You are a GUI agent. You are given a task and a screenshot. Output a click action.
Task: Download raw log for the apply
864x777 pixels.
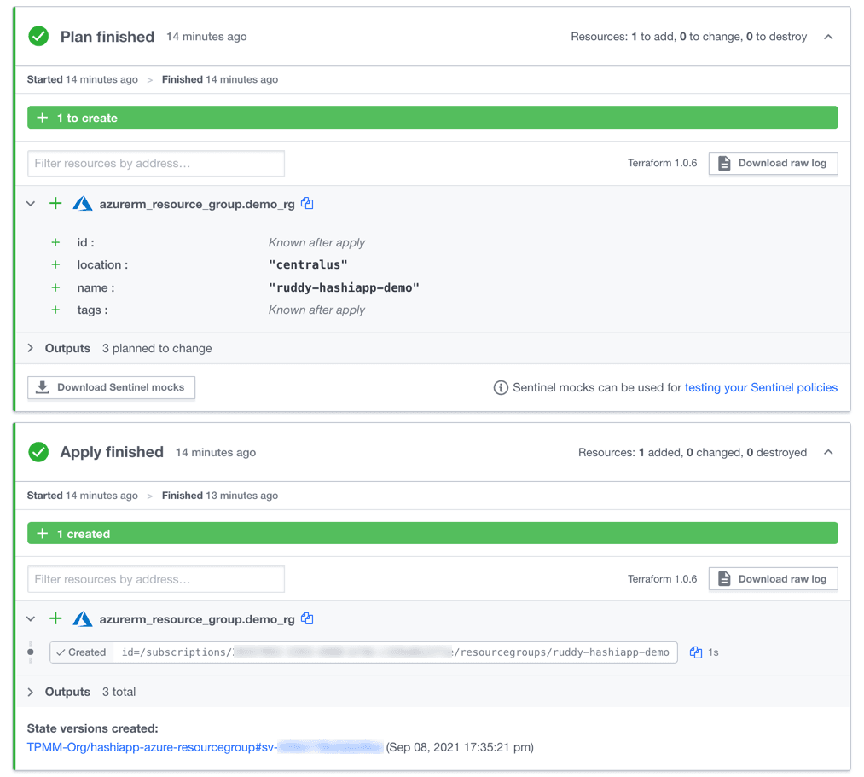(773, 578)
